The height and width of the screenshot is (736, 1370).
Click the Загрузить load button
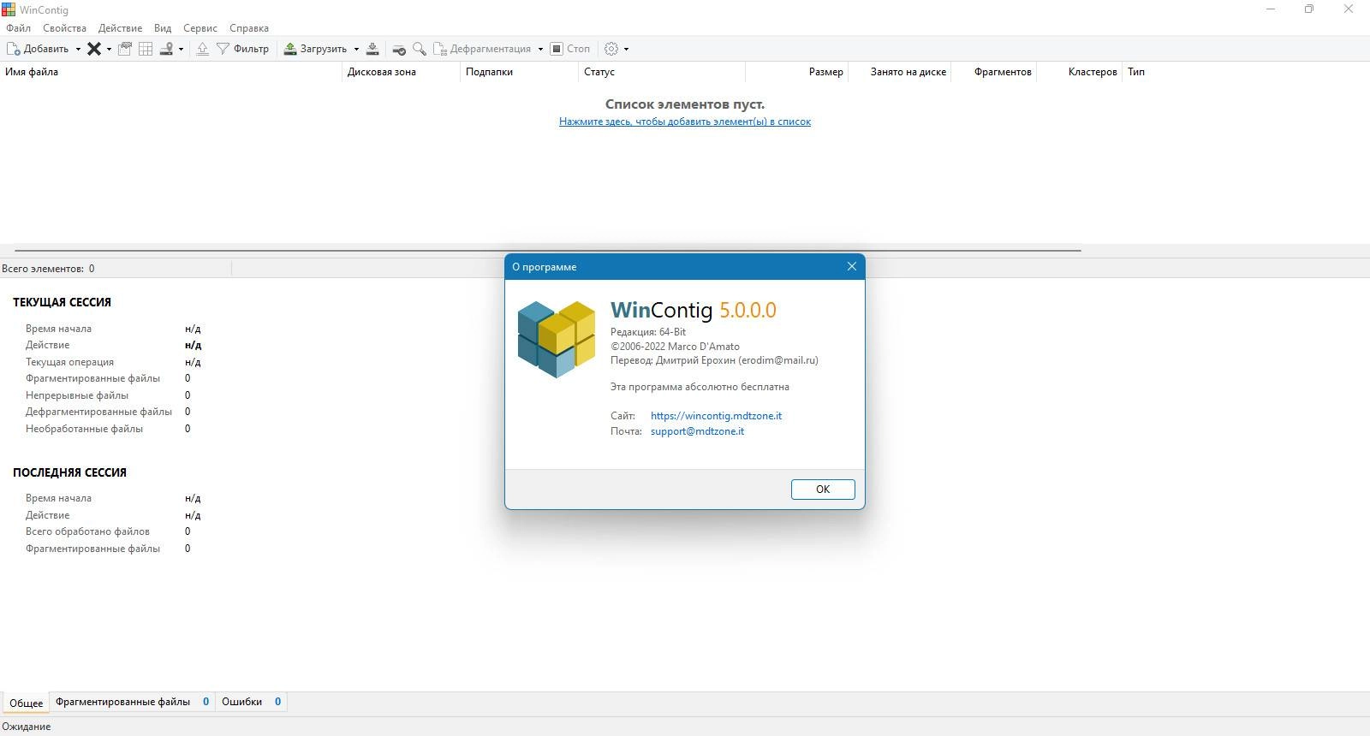[x=315, y=49]
